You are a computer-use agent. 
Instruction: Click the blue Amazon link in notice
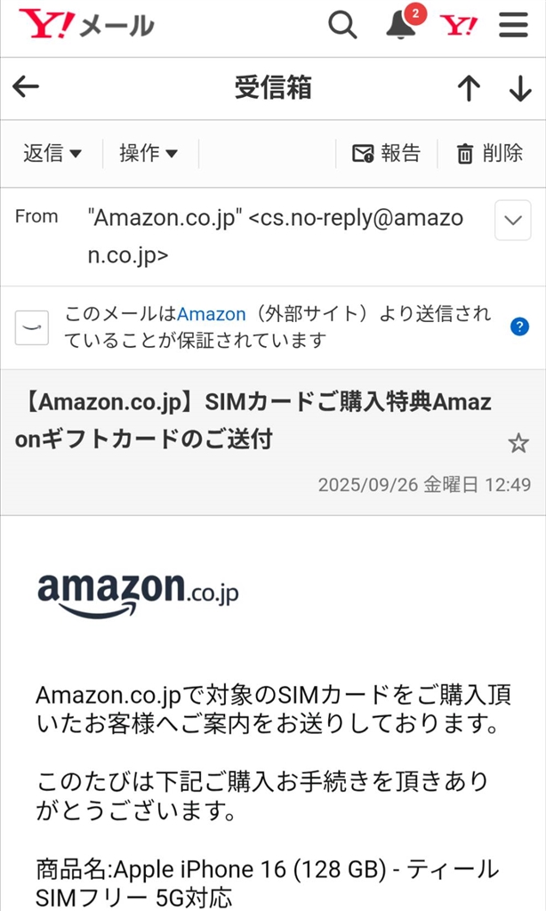[211, 314]
